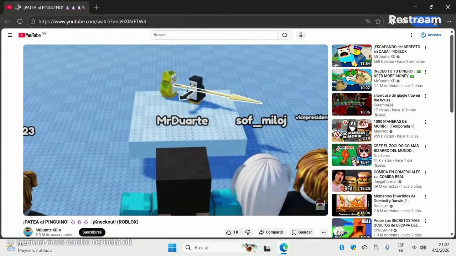
Task: Open Momentos Divertidos de Gumball thumbnail
Action: point(352,205)
